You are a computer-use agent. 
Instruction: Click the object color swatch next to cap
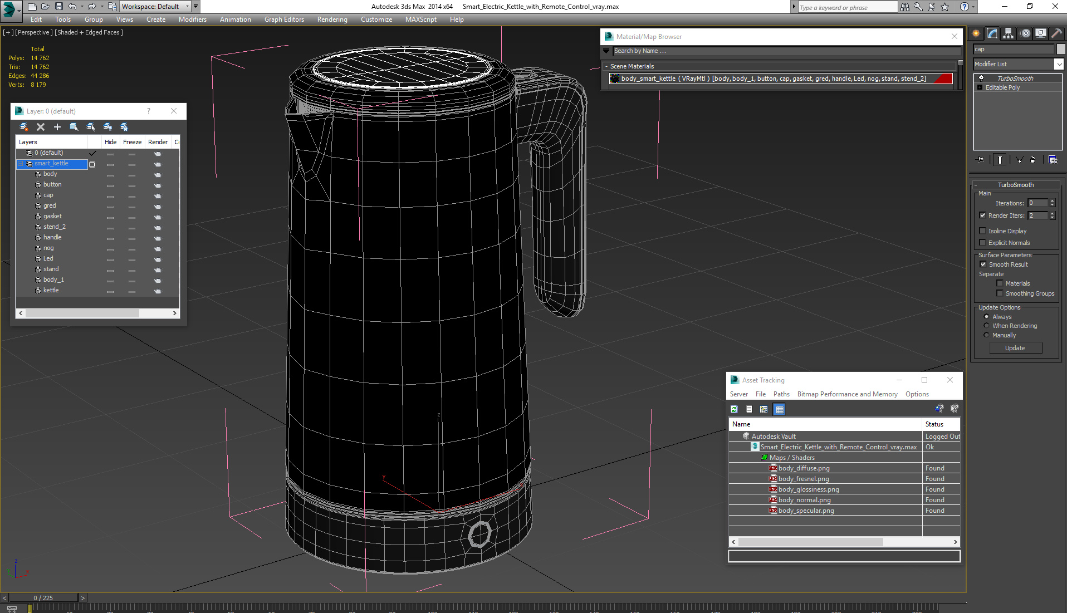click(1061, 49)
